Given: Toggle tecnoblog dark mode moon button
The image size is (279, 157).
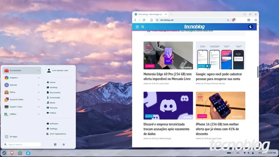Looking at the screenshot, I should pyautogui.click(x=251, y=27).
